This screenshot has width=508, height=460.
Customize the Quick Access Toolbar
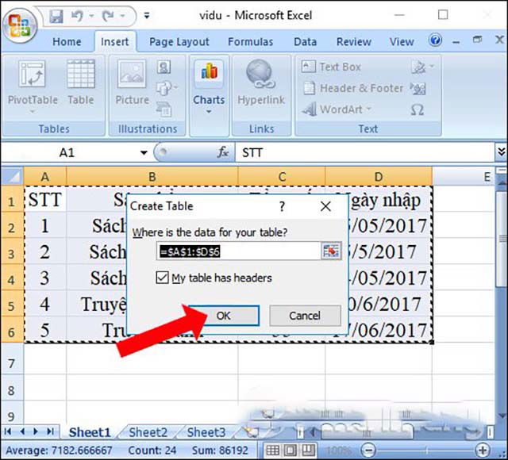pos(147,16)
